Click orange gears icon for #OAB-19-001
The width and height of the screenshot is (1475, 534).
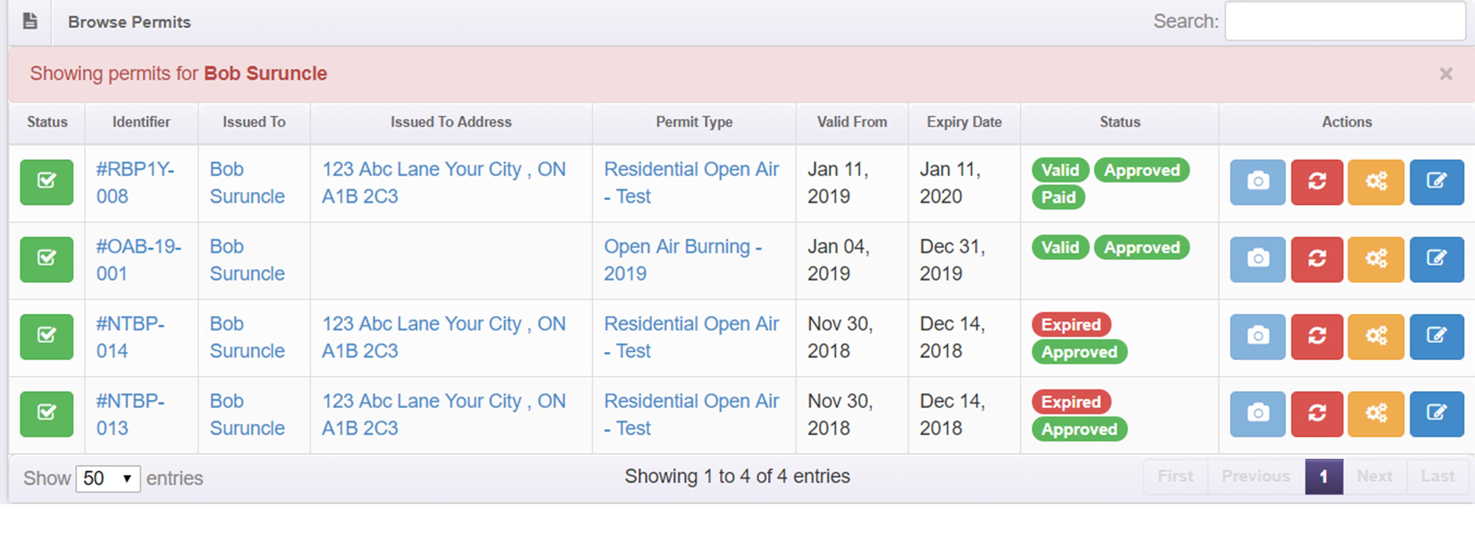[1375, 259]
